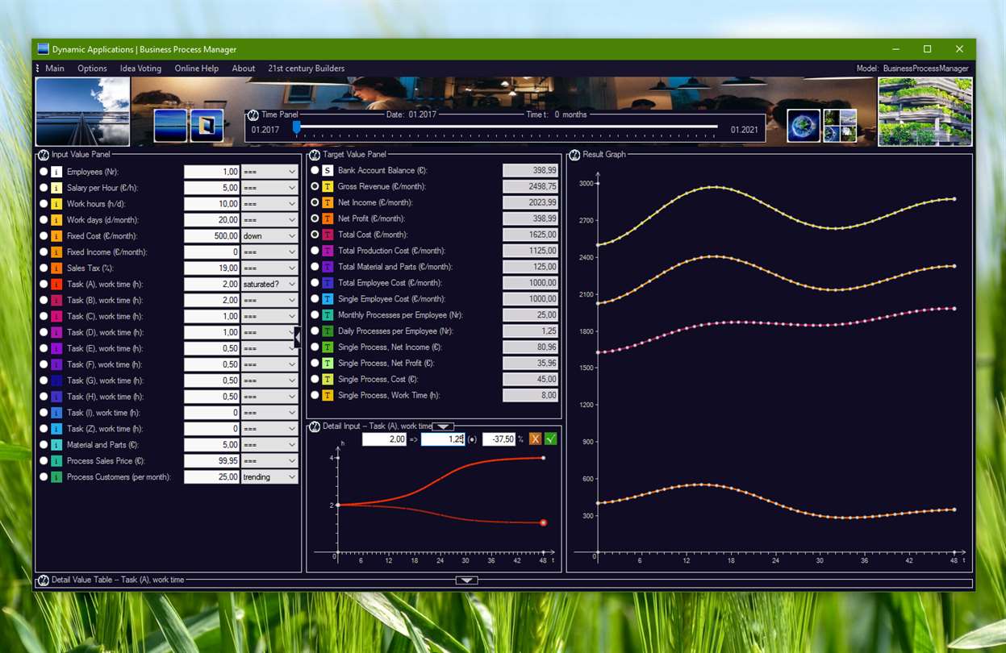Expand the Detail Value Table panel arrow
The image size is (1006, 653).
pyautogui.click(x=466, y=580)
